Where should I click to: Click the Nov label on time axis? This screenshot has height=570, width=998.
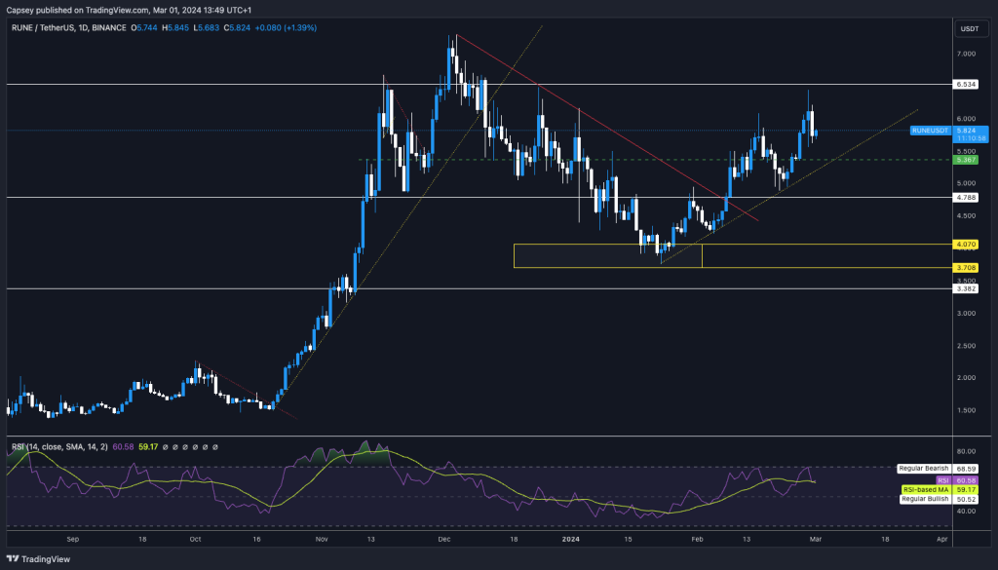[322, 540]
